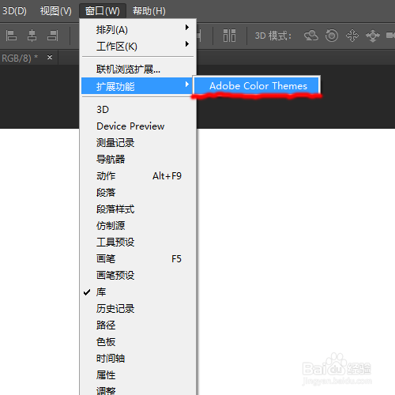
Task: Show the 色板 panel
Action: click(138, 342)
